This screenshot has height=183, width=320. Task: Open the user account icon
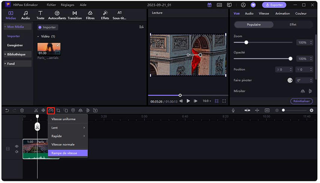click(243, 5)
